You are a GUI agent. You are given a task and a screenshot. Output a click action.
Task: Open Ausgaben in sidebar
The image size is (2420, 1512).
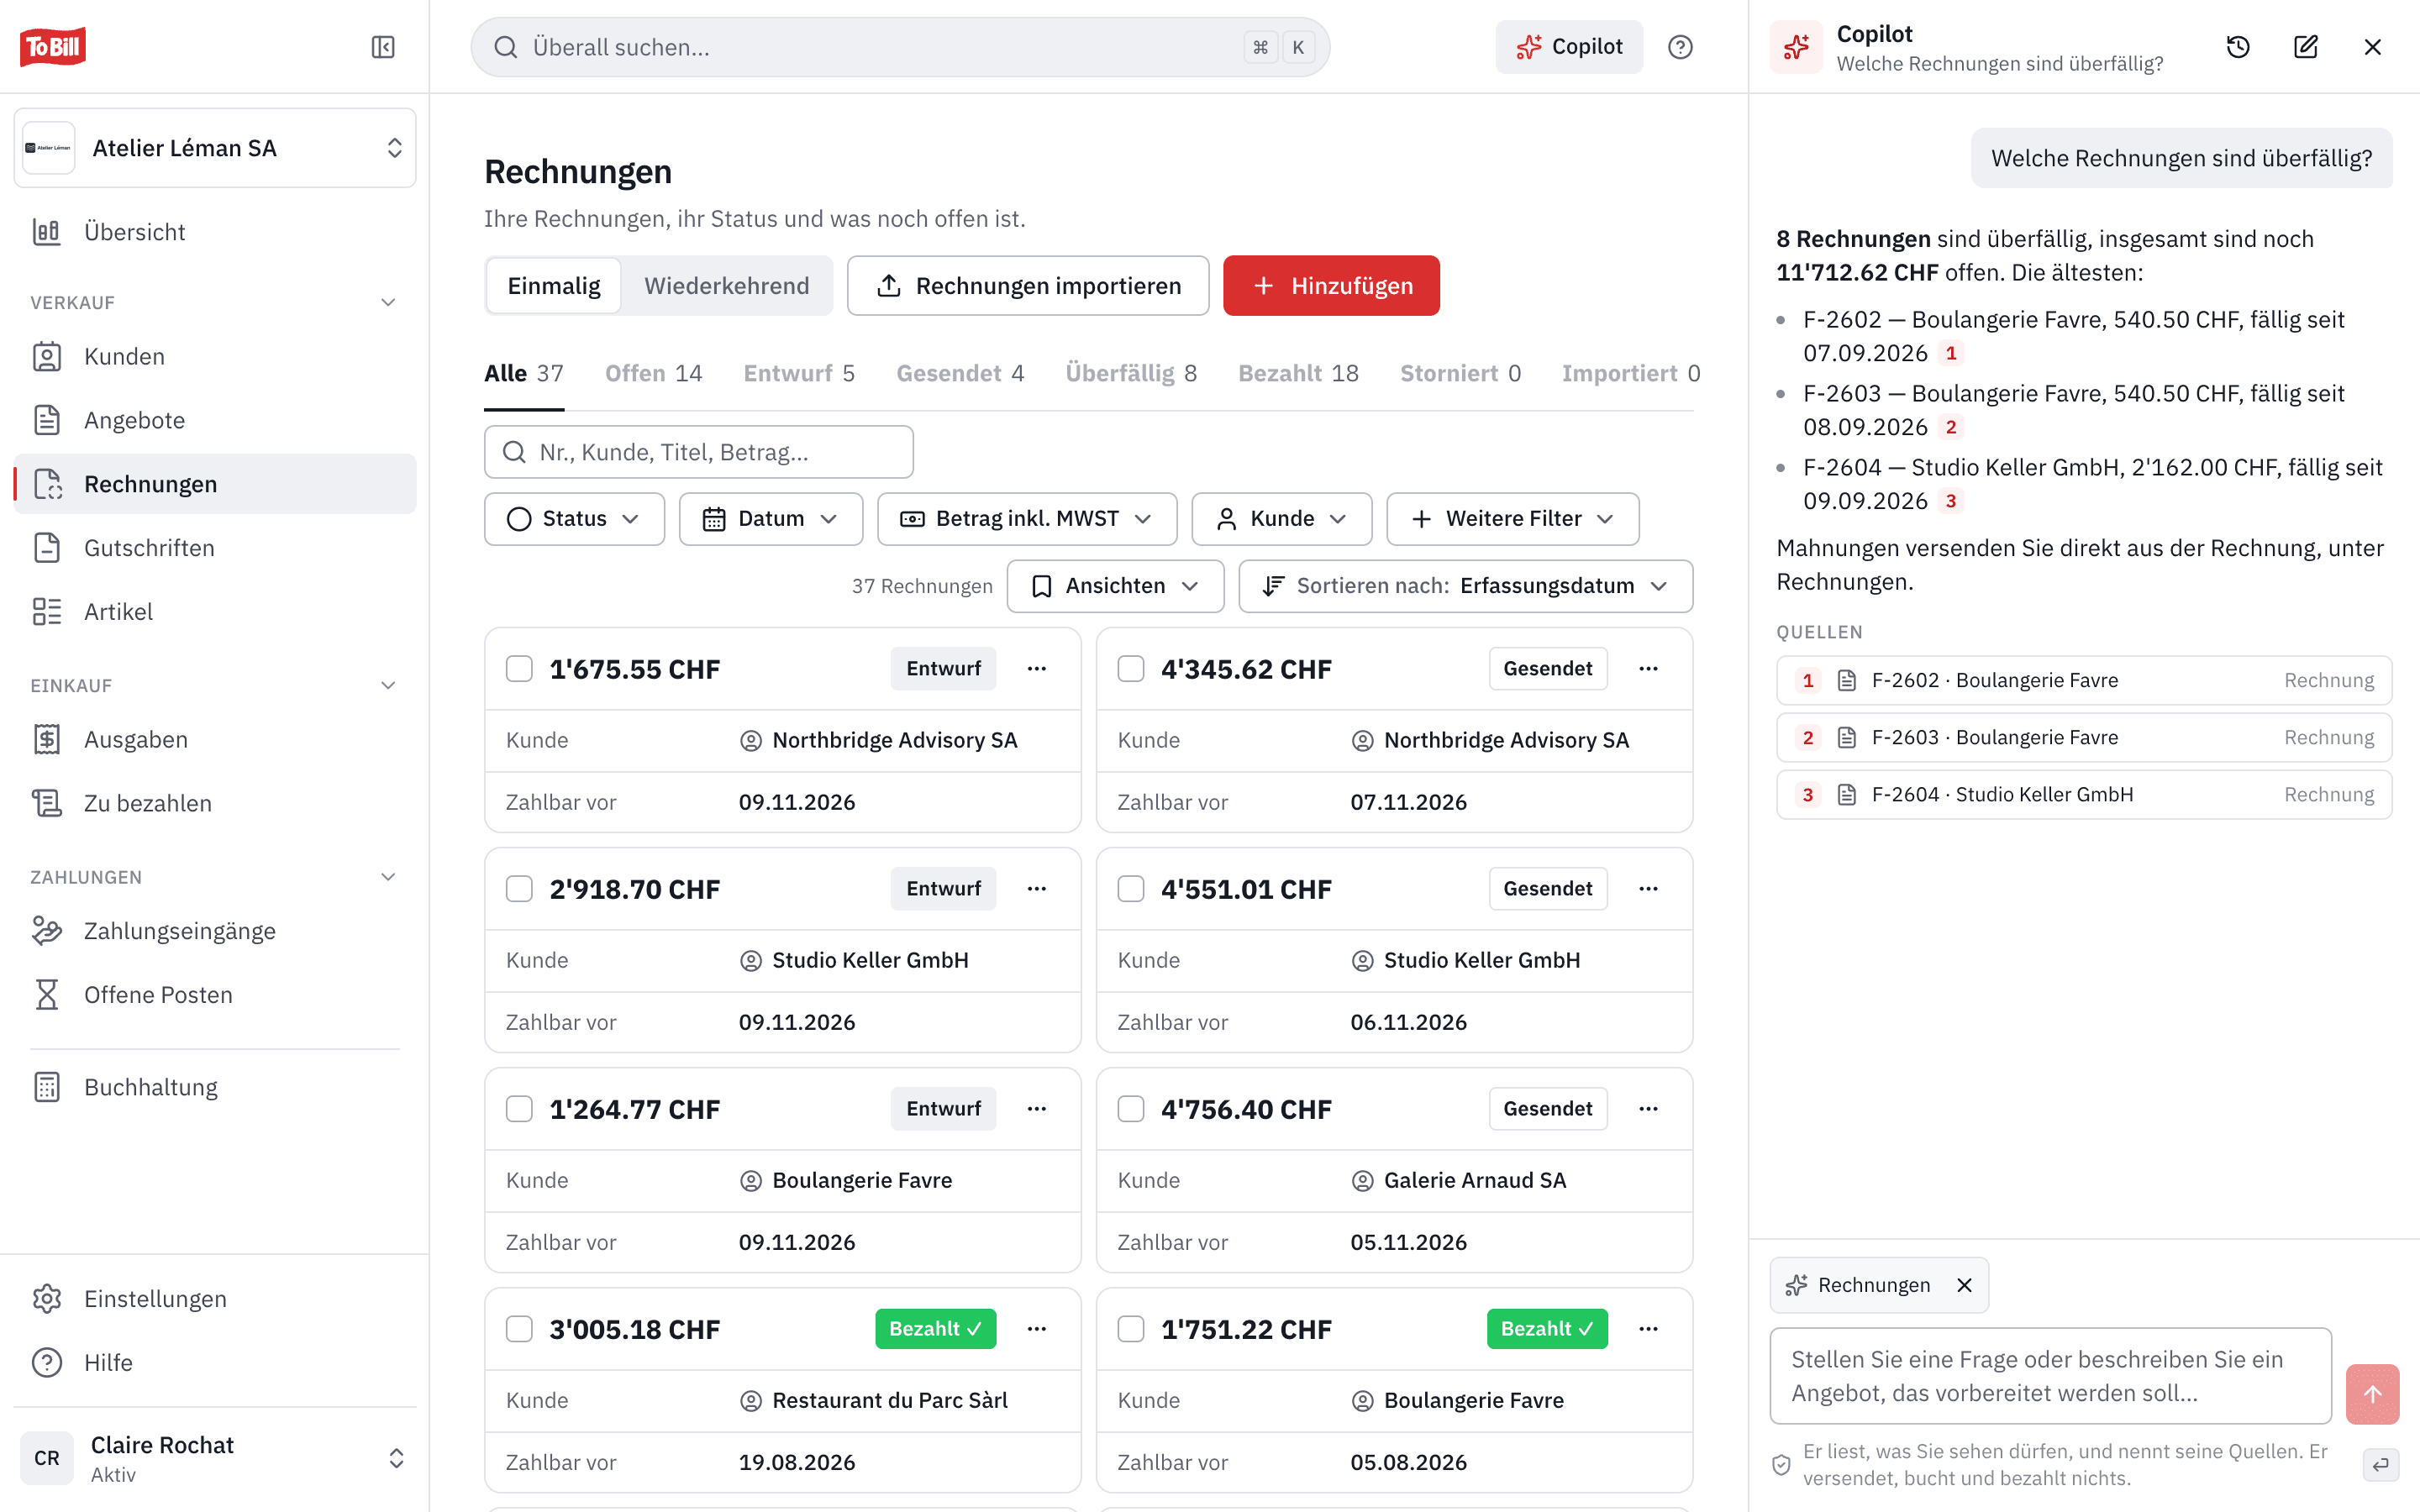click(x=215, y=739)
